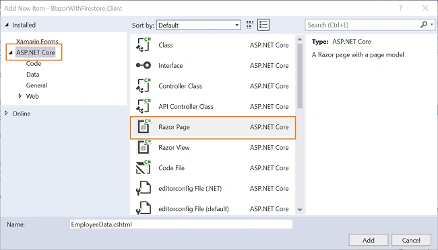The image size is (438, 250).
Task: Click the 'Controller Class' template name
Action: pos(180,86)
